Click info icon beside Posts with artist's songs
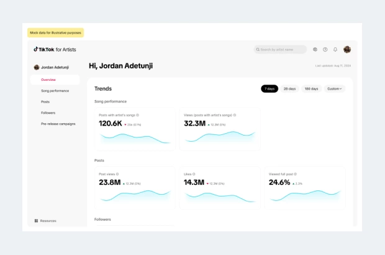This screenshot has height=255, width=385. (x=137, y=115)
